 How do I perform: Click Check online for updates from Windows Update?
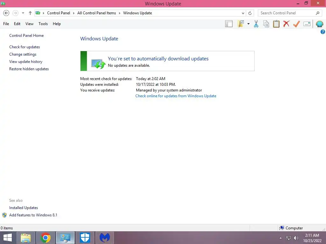176,96
